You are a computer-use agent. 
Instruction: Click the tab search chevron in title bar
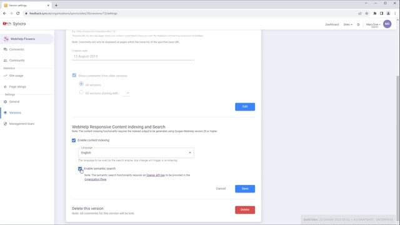point(366,3)
